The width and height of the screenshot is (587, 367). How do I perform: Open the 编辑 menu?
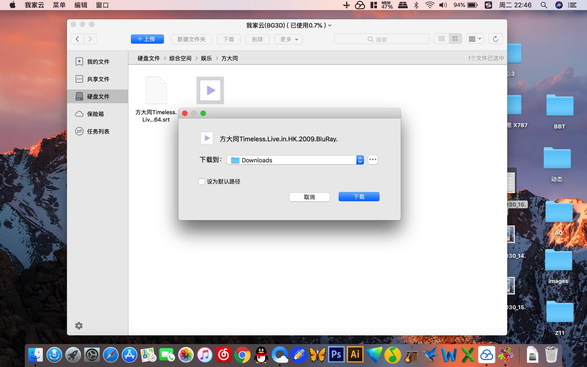tap(80, 5)
